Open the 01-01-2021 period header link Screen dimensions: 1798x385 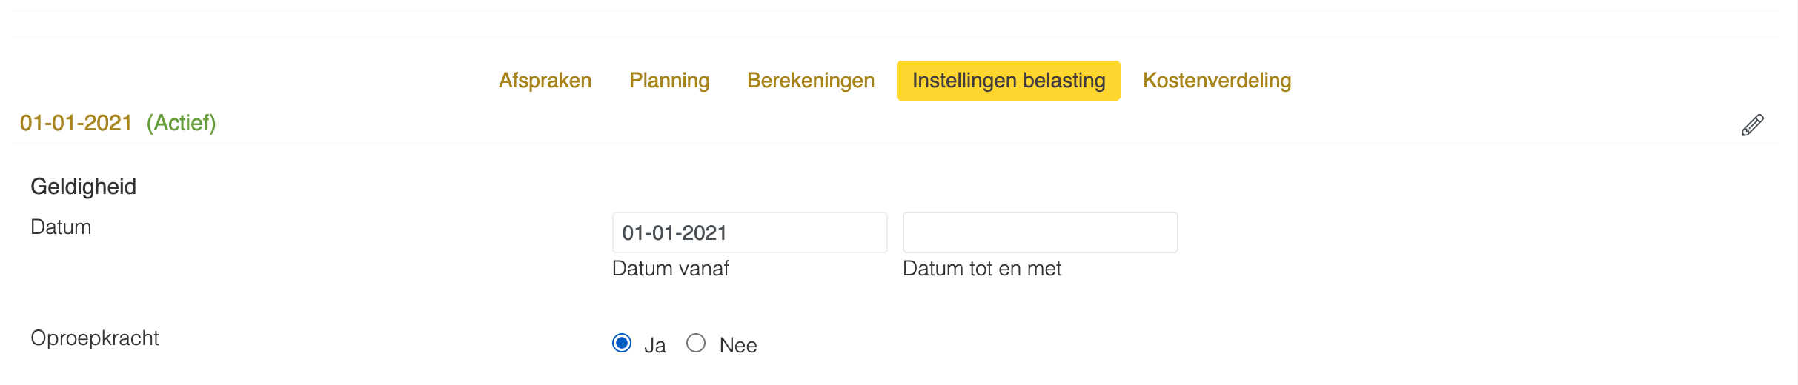coord(76,123)
